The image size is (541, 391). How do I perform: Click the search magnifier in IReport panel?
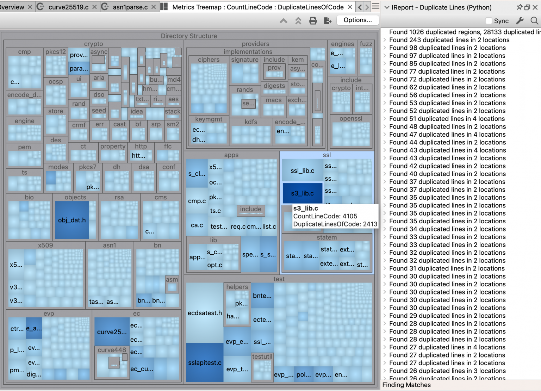[534, 21]
